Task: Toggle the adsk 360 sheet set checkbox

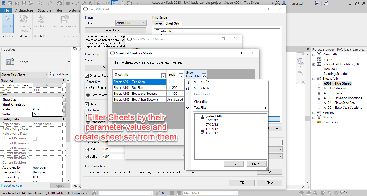Action: (x=158, y=31)
